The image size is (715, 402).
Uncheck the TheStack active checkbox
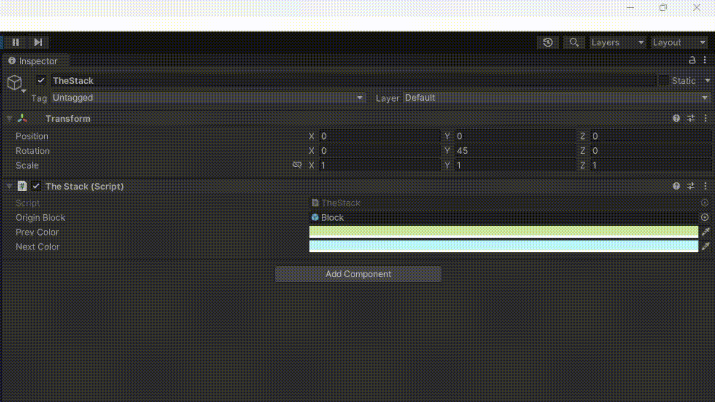point(41,80)
